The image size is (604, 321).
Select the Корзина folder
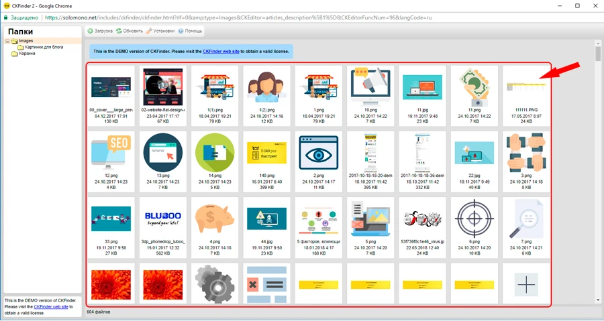point(27,54)
